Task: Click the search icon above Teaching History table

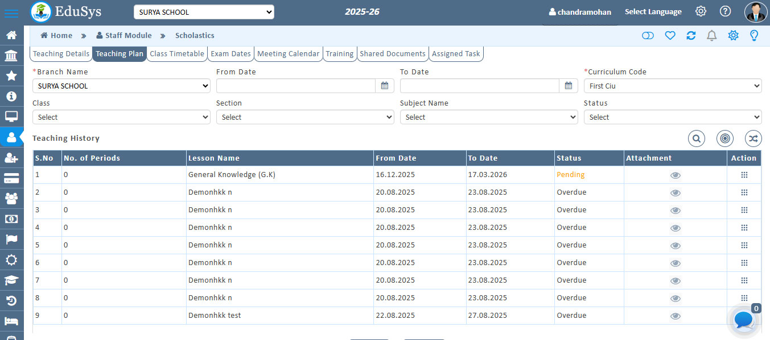Action: (x=697, y=138)
